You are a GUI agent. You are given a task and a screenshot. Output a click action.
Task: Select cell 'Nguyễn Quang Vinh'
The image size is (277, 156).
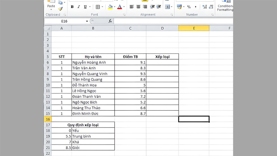coord(93,73)
